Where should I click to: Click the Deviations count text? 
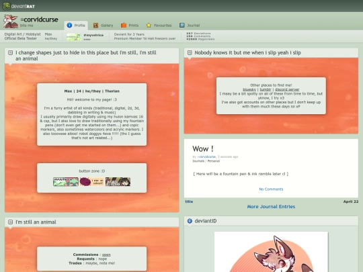[x=198, y=34]
